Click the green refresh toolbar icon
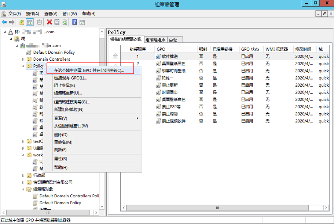This screenshot has width=334, height=224. [x=65, y=22]
